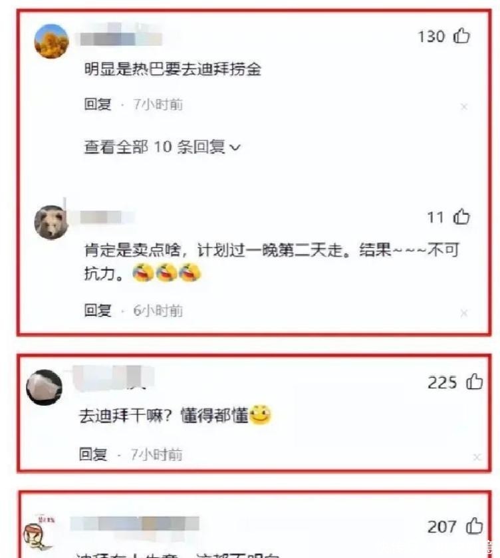
Task: Expand 查看全部 10 条回复 replies
Action: (162, 146)
